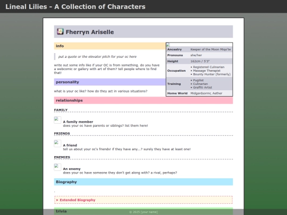Click the trivia section header
The width and height of the screenshot is (287, 215).
pos(143,211)
